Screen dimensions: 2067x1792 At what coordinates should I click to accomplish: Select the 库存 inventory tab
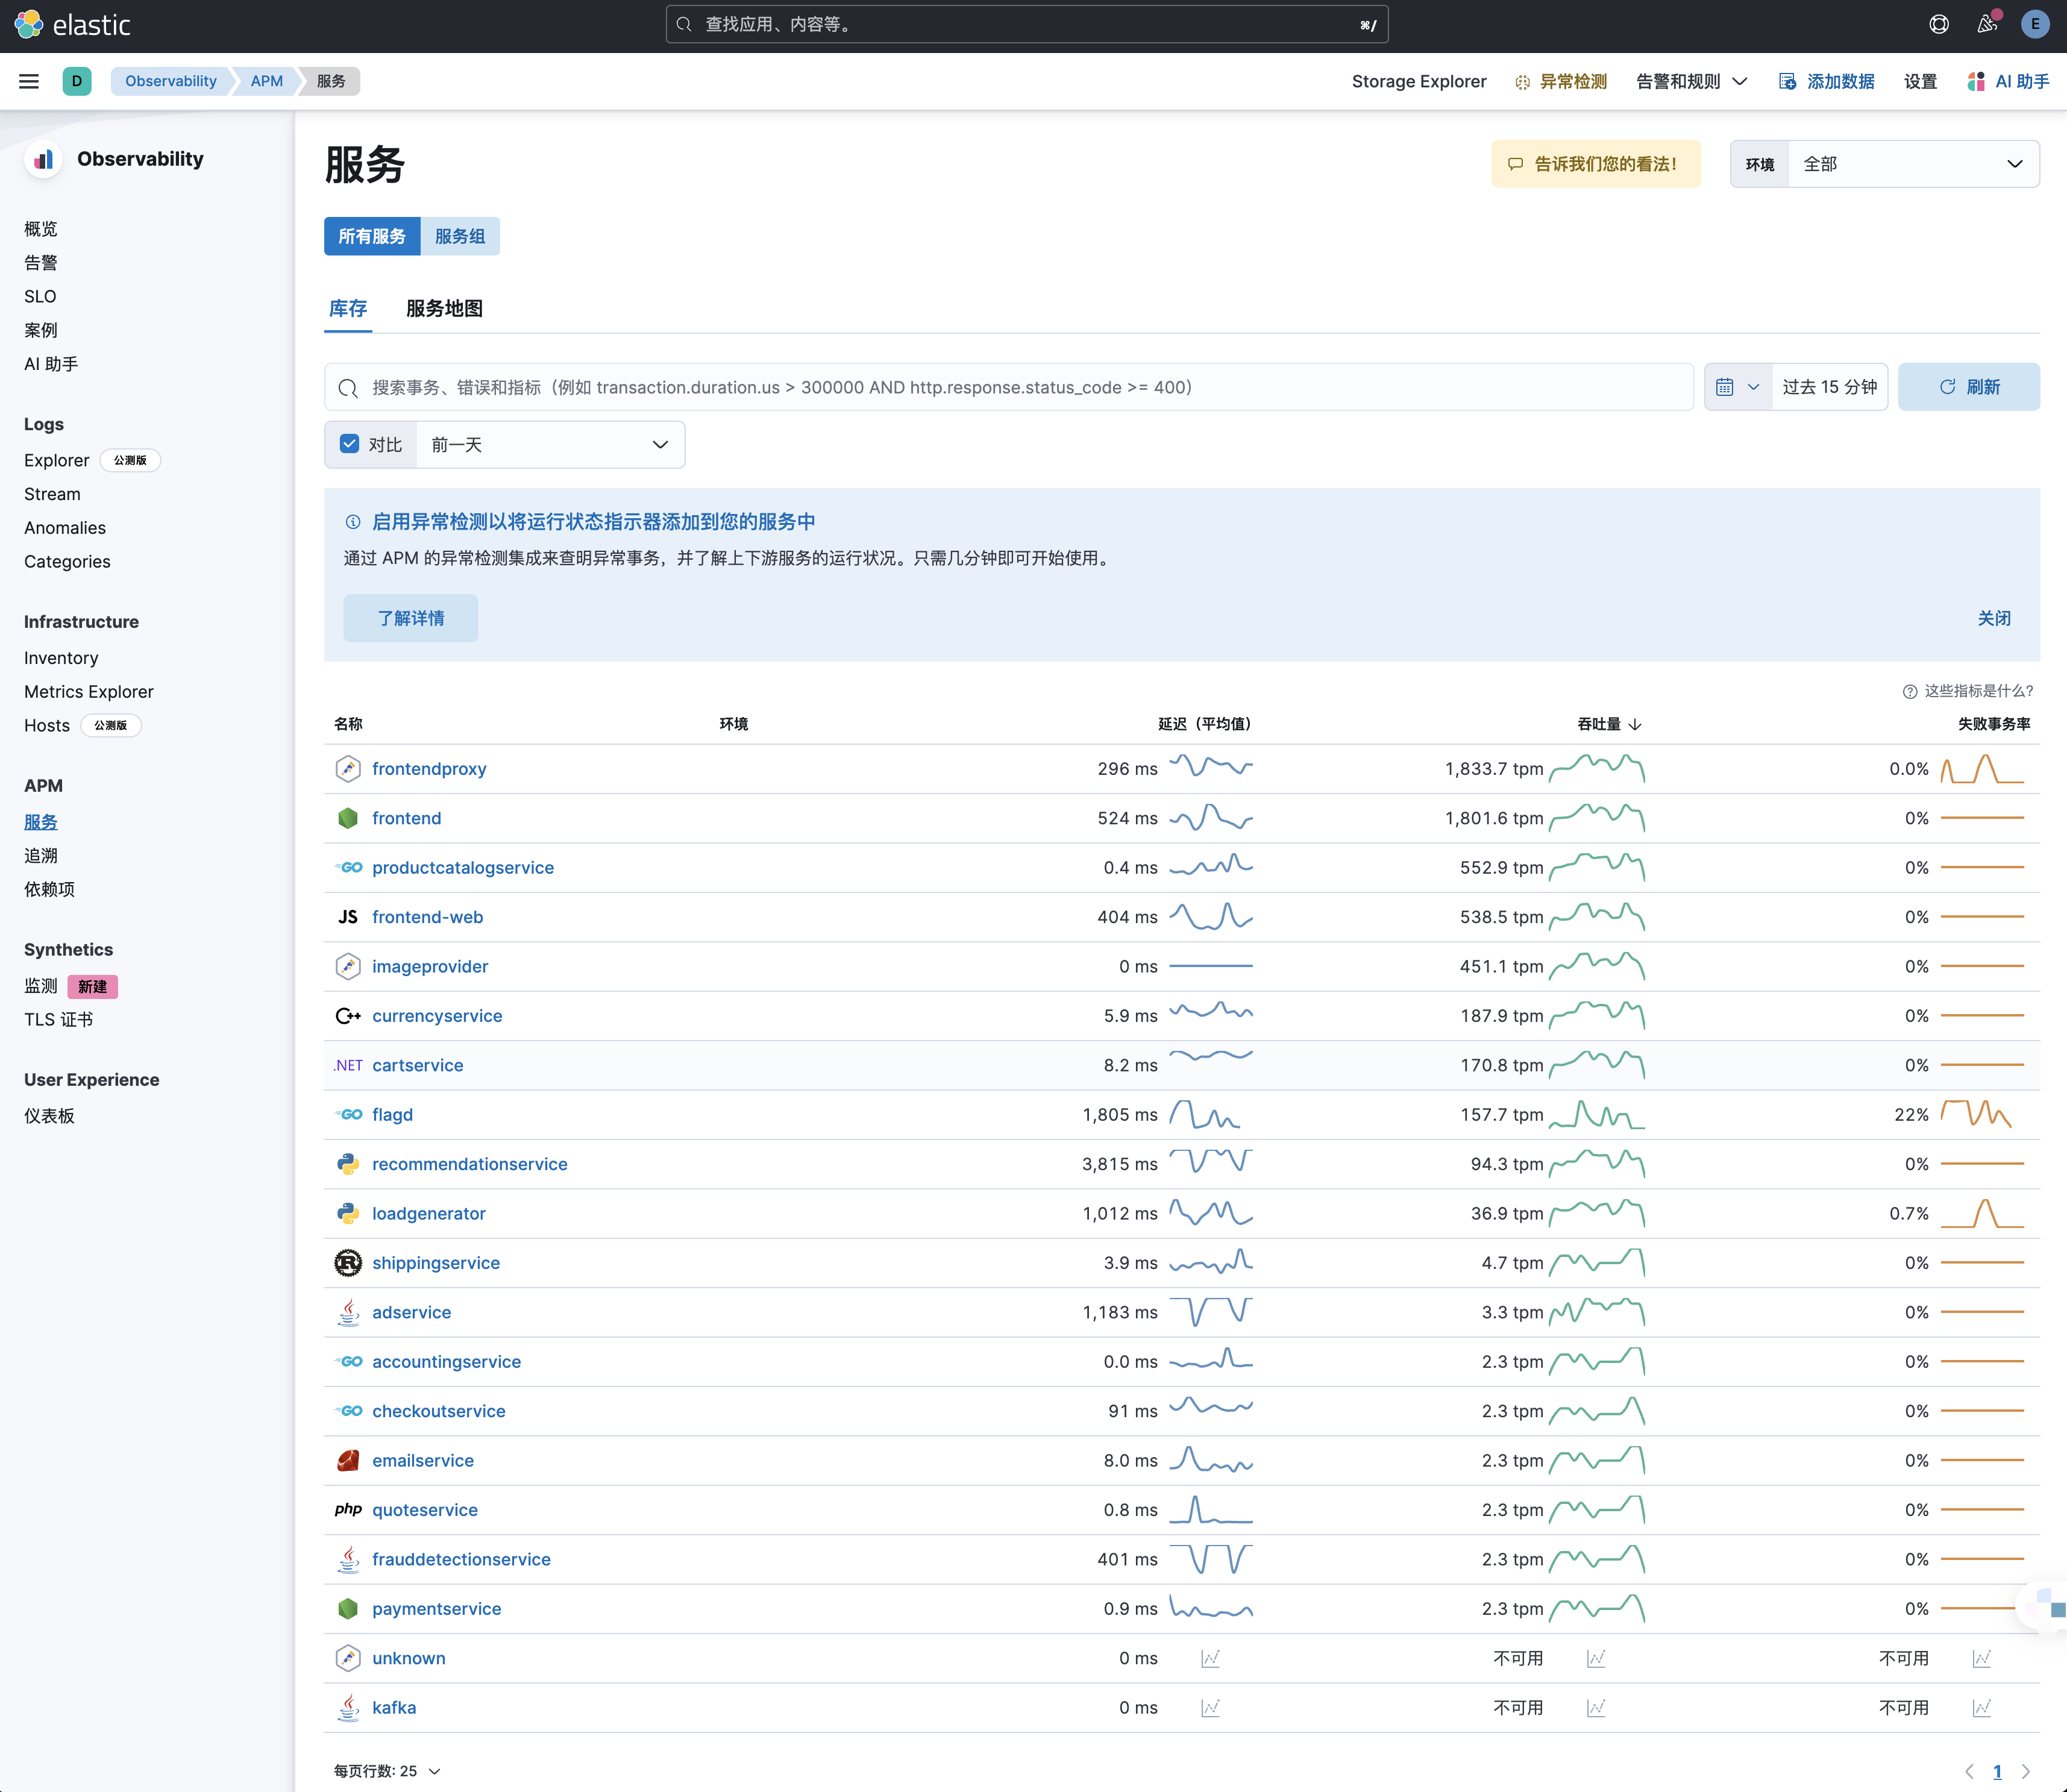coord(348,309)
